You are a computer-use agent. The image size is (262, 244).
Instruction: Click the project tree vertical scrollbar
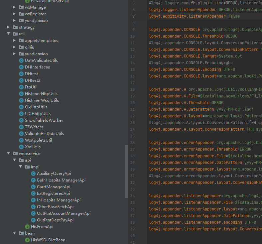click(x=127, y=172)
